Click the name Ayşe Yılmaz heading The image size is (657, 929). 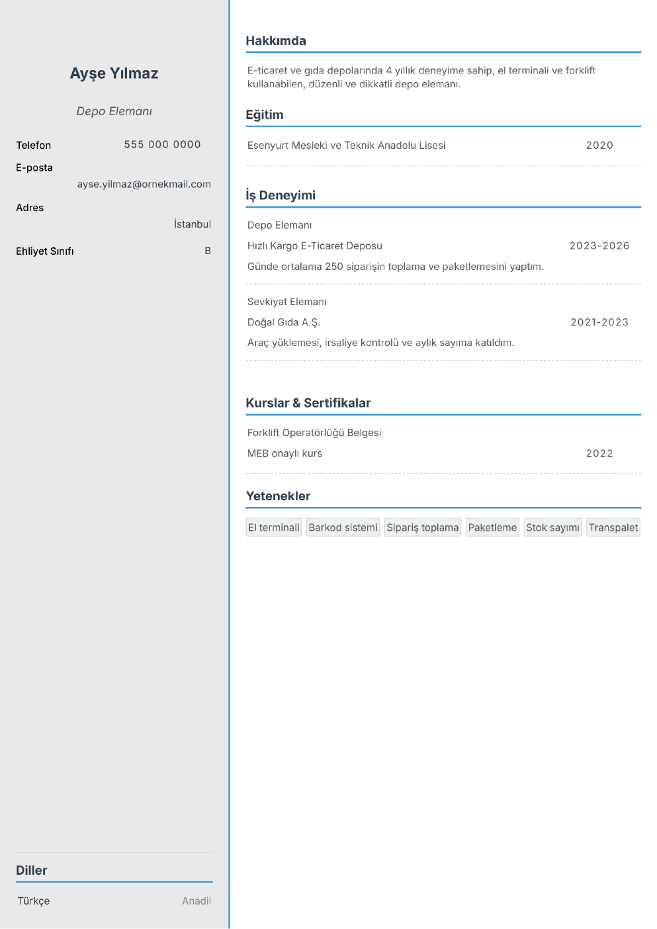114,73
